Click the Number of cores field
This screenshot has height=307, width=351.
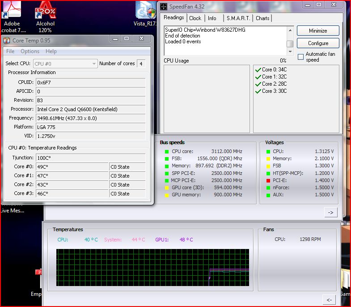point(141,64)
